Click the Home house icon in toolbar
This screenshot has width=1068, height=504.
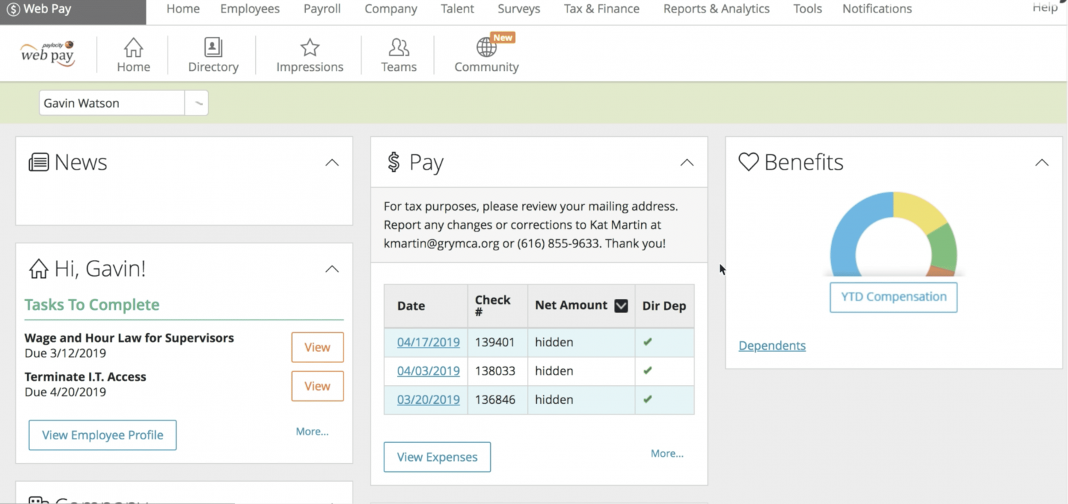click(133, 49)
